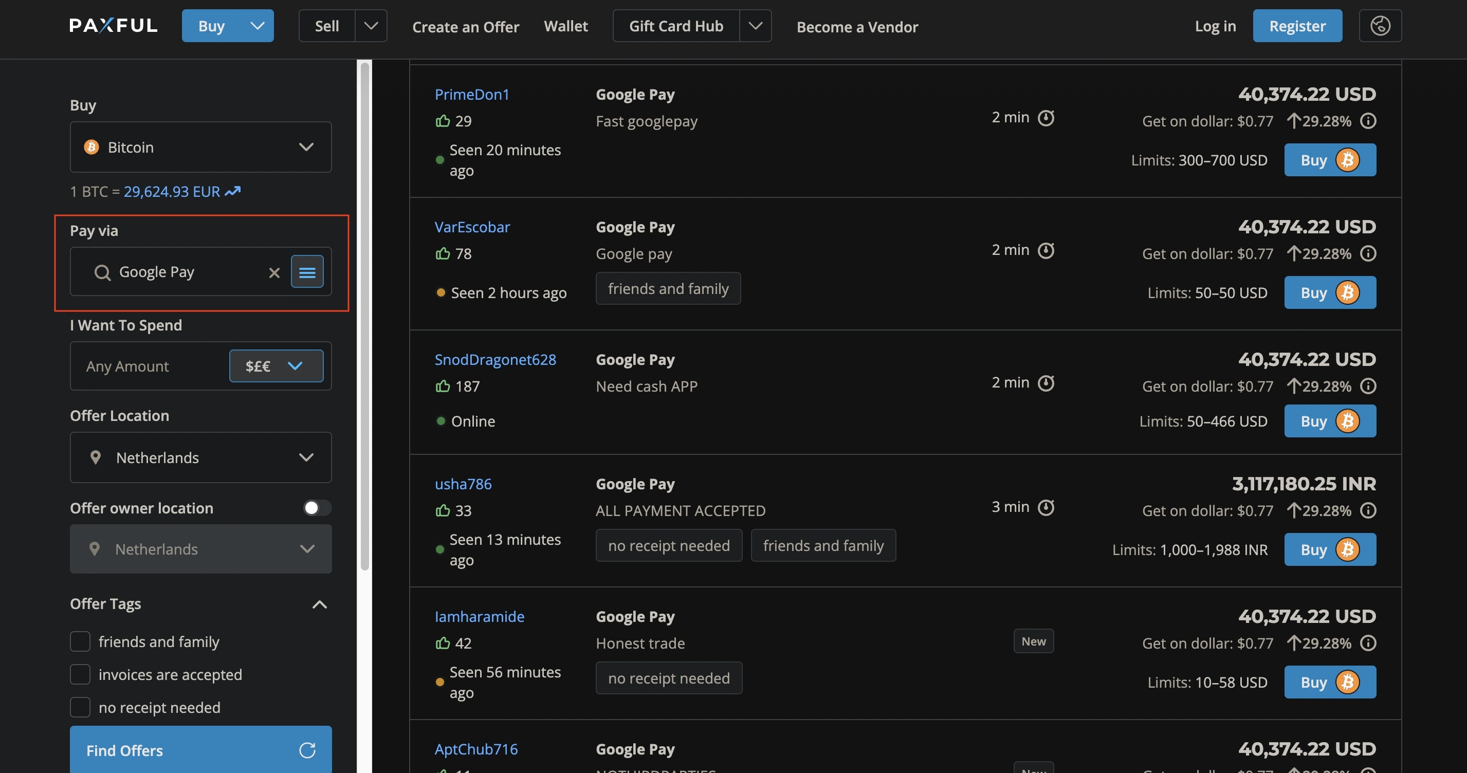Click usha786's no receipt needed tag

coord(669,546)
